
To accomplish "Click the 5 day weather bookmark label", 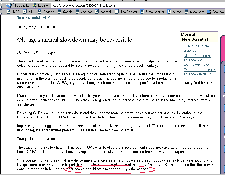I will 155,12.
